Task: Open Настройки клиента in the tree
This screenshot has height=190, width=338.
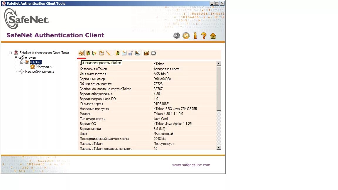Action: click(x=40, y=72)
